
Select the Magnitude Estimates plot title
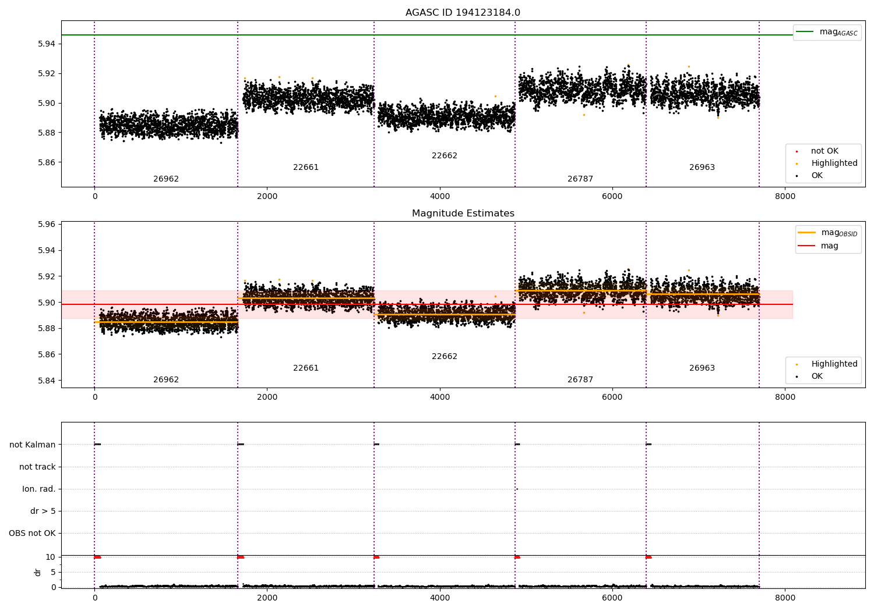[x=463, y=214]
